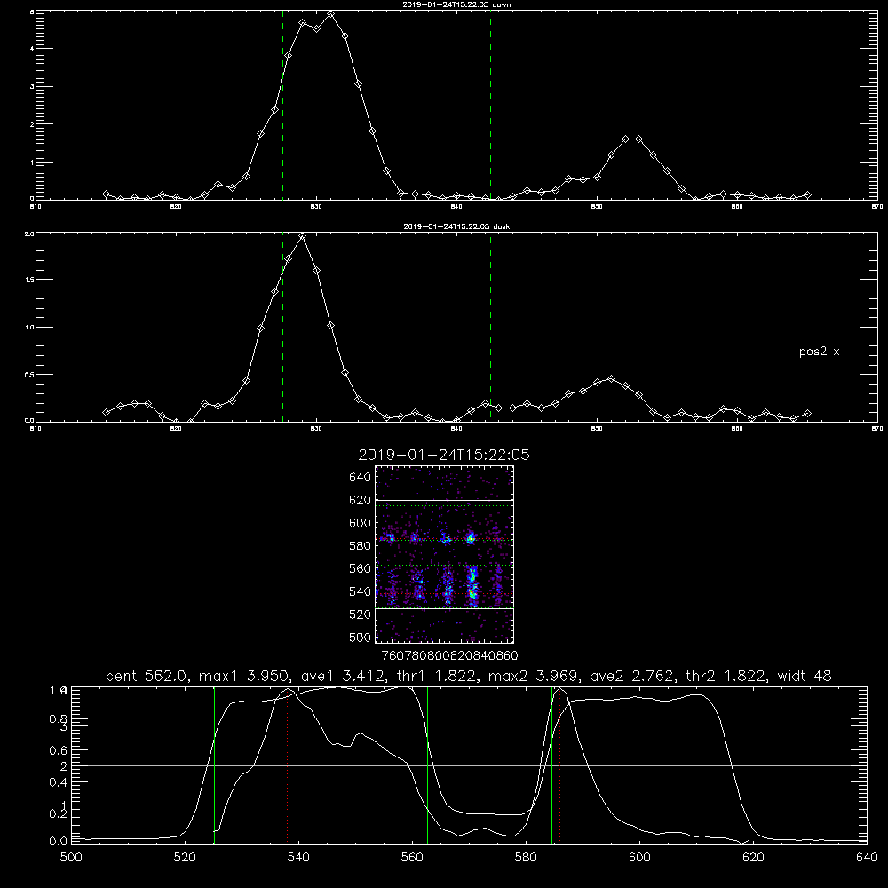
Task: Click the 'thr1 1.822' value
Action: click(437, 676)
